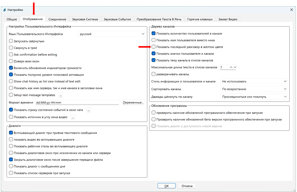
Task: Expand 'Сортировать каналы' dropdown
Action: click(x=253, y=89)
